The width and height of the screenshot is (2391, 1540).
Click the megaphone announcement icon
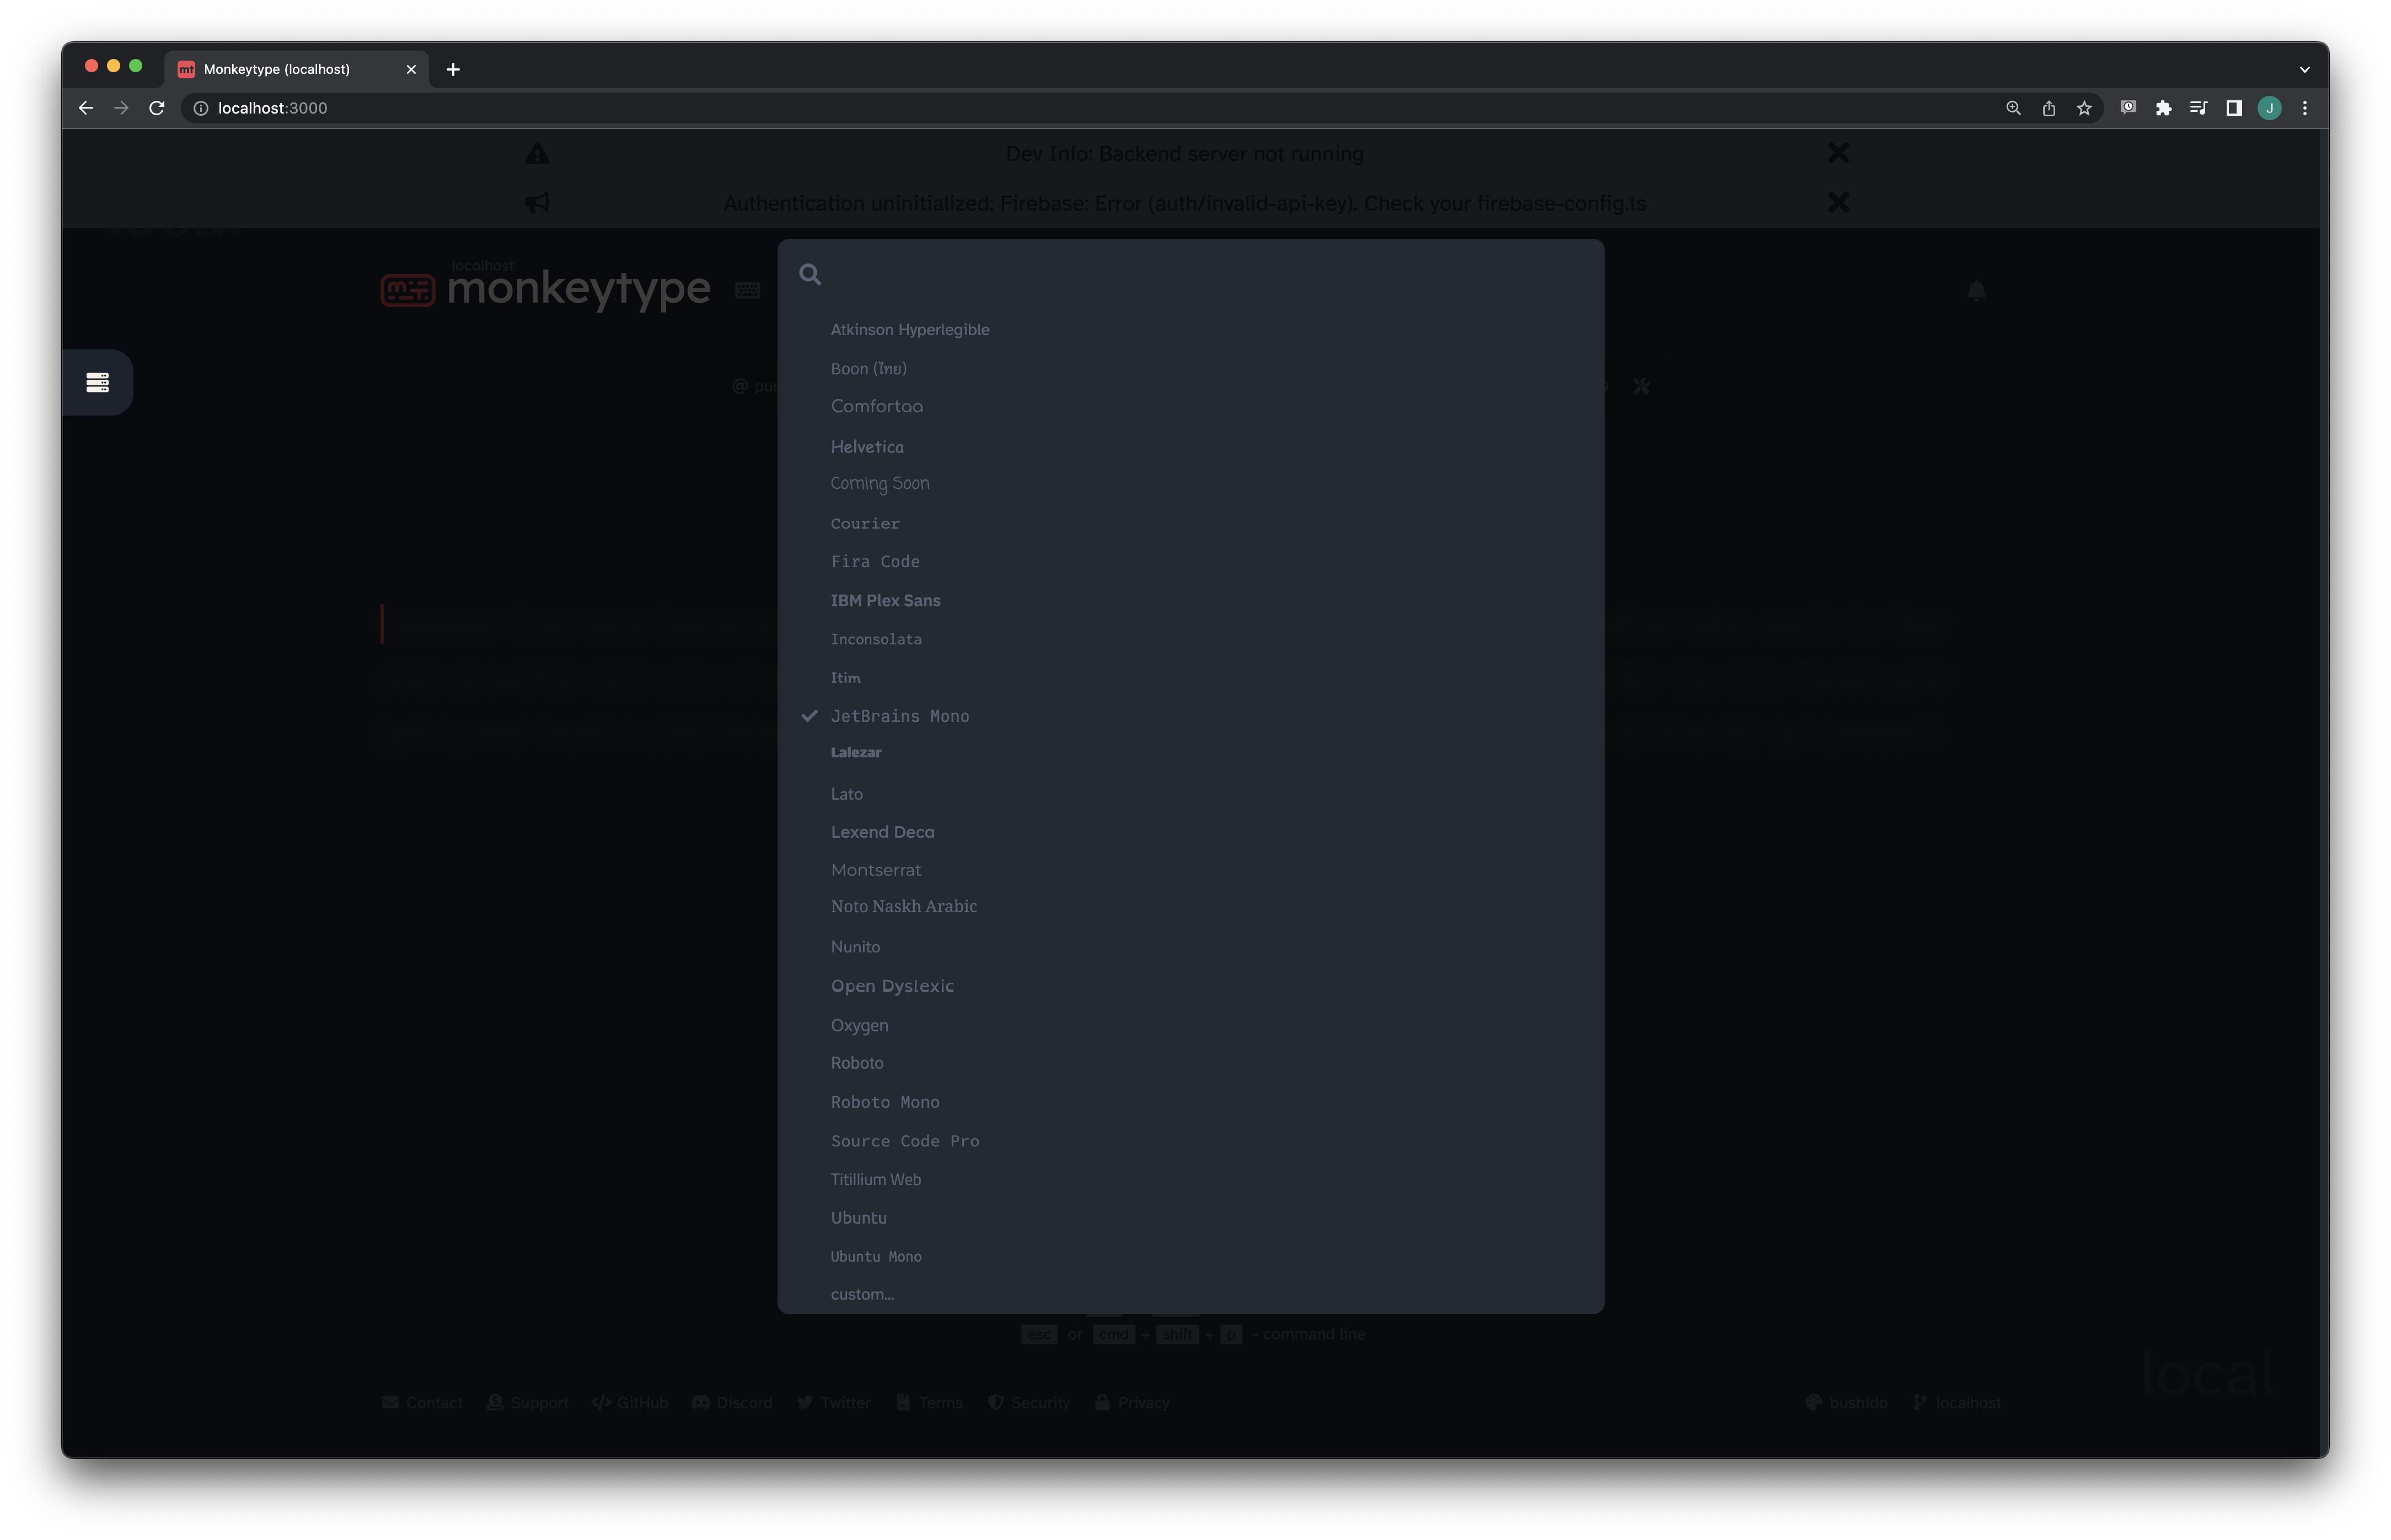click(537, 203)
